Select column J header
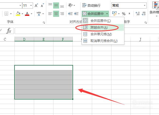159x115 pixels. coord(140,39)
